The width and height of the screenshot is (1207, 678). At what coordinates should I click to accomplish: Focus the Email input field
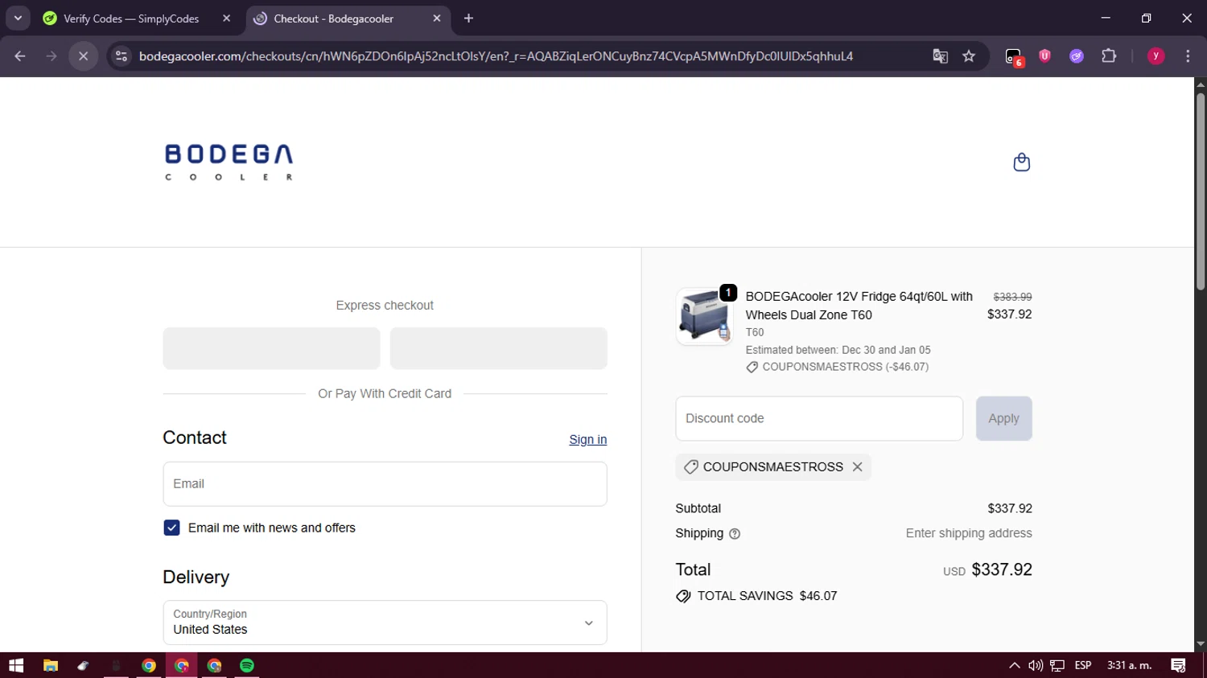385,484
